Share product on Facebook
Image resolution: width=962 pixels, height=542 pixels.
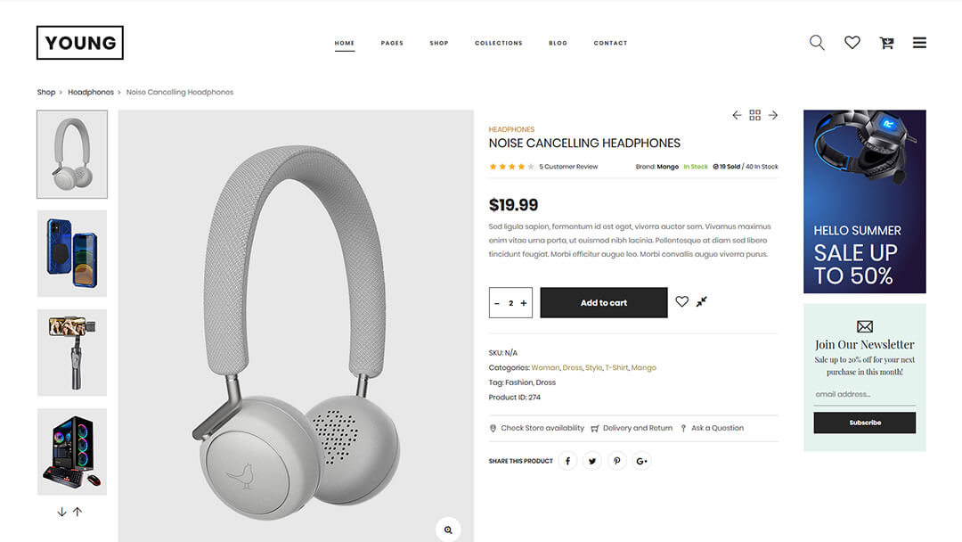click(x=567, y=461)
